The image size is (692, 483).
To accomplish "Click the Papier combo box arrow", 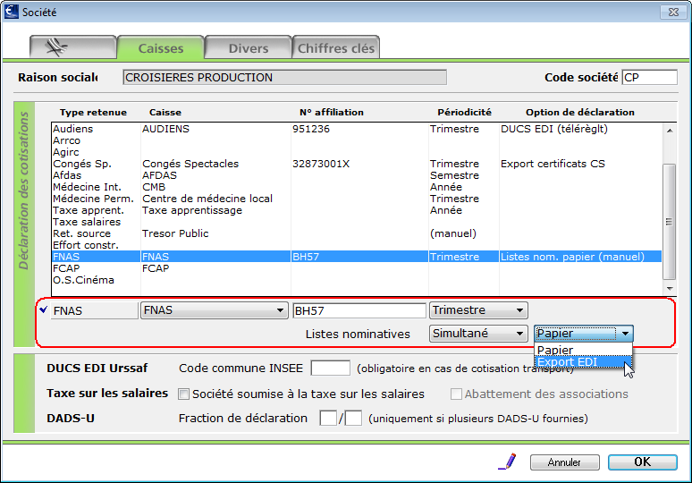I will point(625,334).
